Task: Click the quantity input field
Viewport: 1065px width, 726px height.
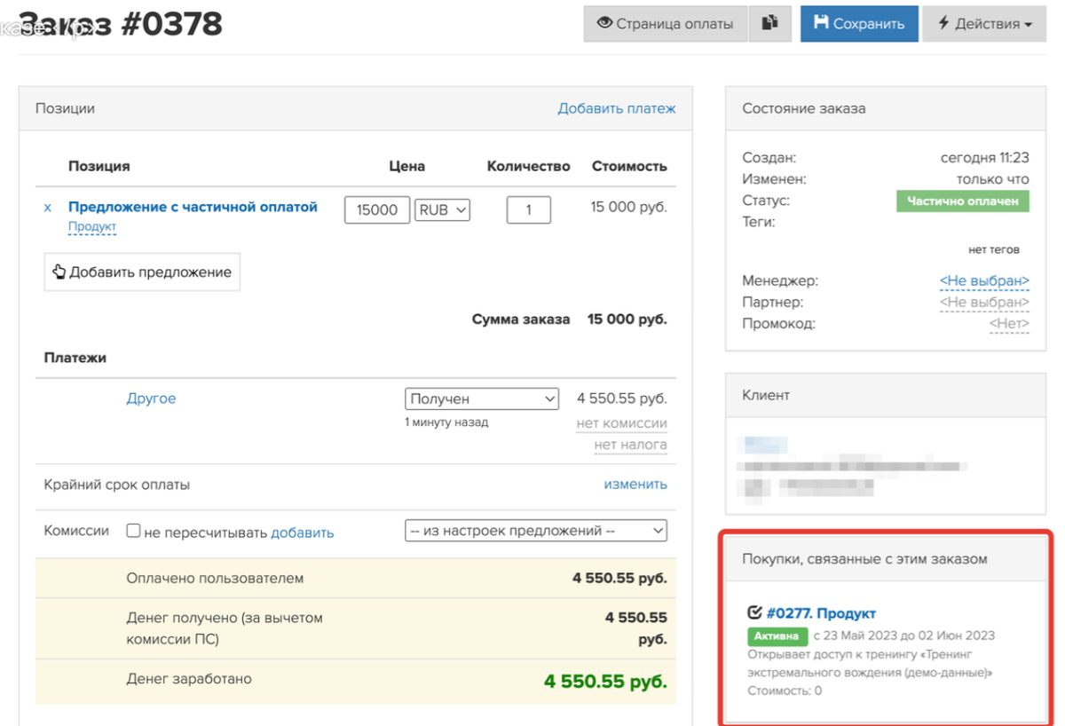Action: (x=528, y=210)
